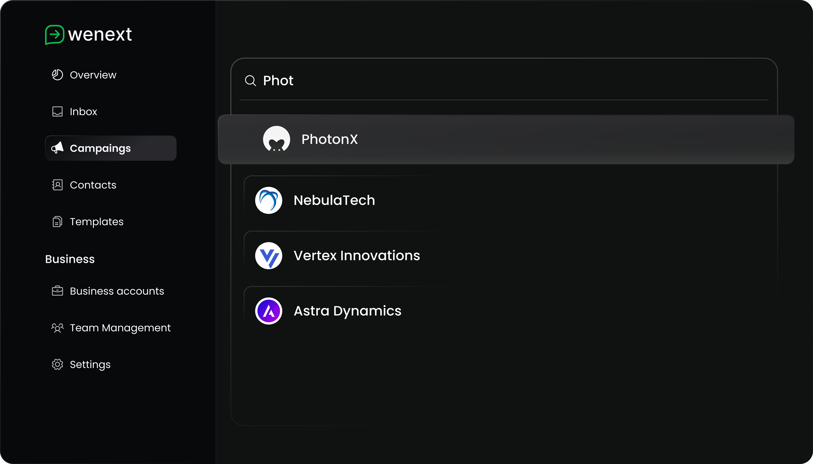Click the Business accounts briefcase icon
This screenshot has height=464, width=813.
tap(57, 291)
